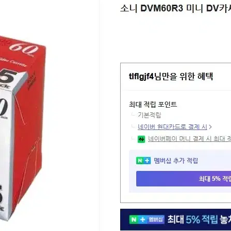Open the 네이버페이 머니 결제 시 link
The width and height of the screenshot is (231, 231).
[x=190, y=139]
